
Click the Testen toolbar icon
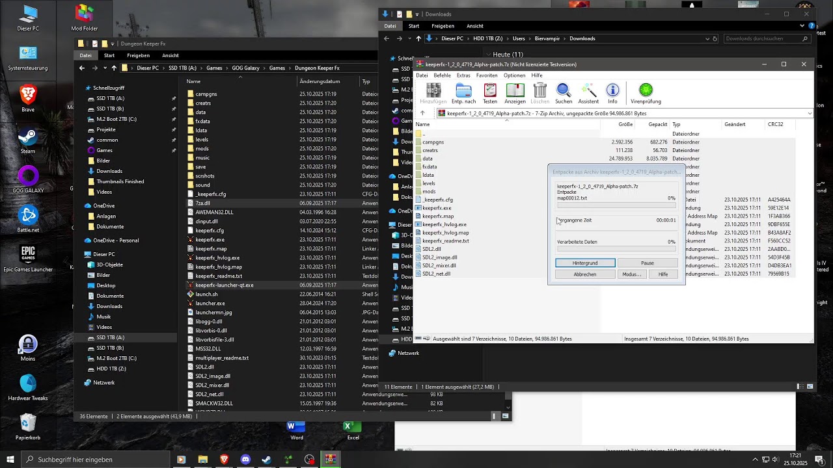[490, 94]
